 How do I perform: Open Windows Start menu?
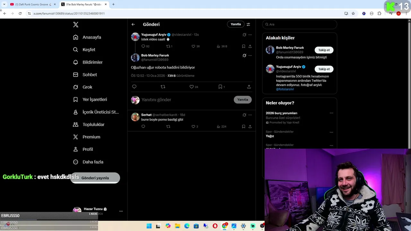click(x=149, y=226)
